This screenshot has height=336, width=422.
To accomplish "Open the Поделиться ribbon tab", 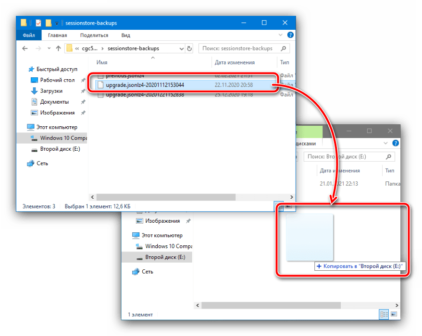I will pyautogui.click(x=94, y=35).
